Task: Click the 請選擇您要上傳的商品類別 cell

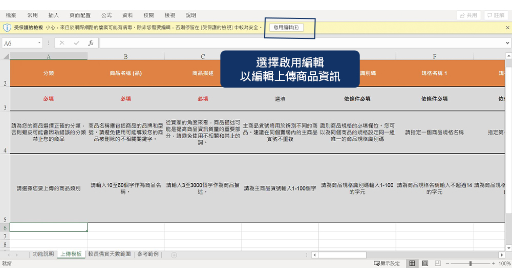Action: pos(48,188)
